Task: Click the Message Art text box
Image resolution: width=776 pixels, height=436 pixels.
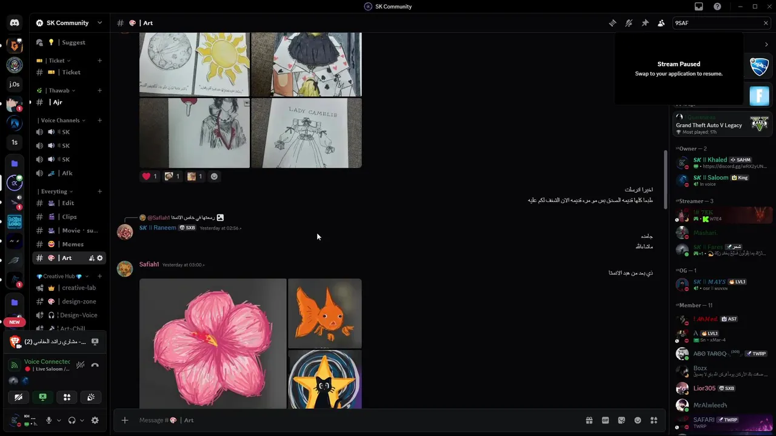Action: tap(358, 420)
